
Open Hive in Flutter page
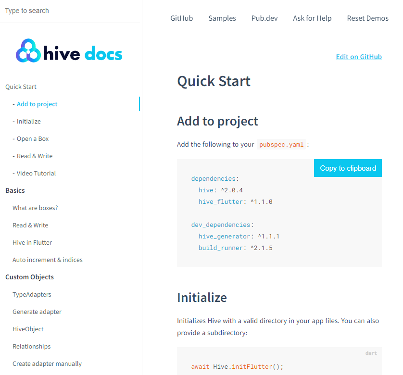32,243
